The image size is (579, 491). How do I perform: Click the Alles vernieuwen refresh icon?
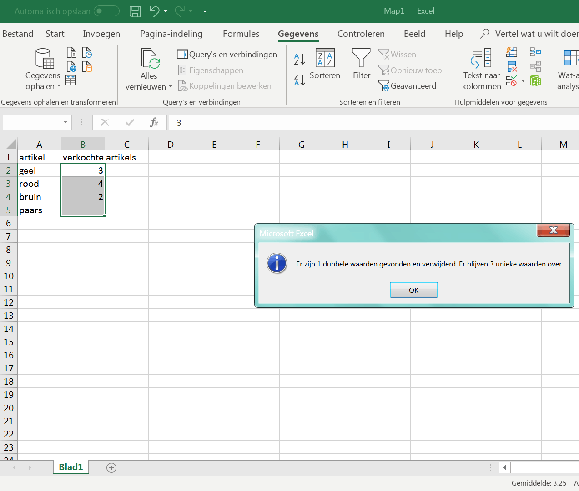coord(150,58)
